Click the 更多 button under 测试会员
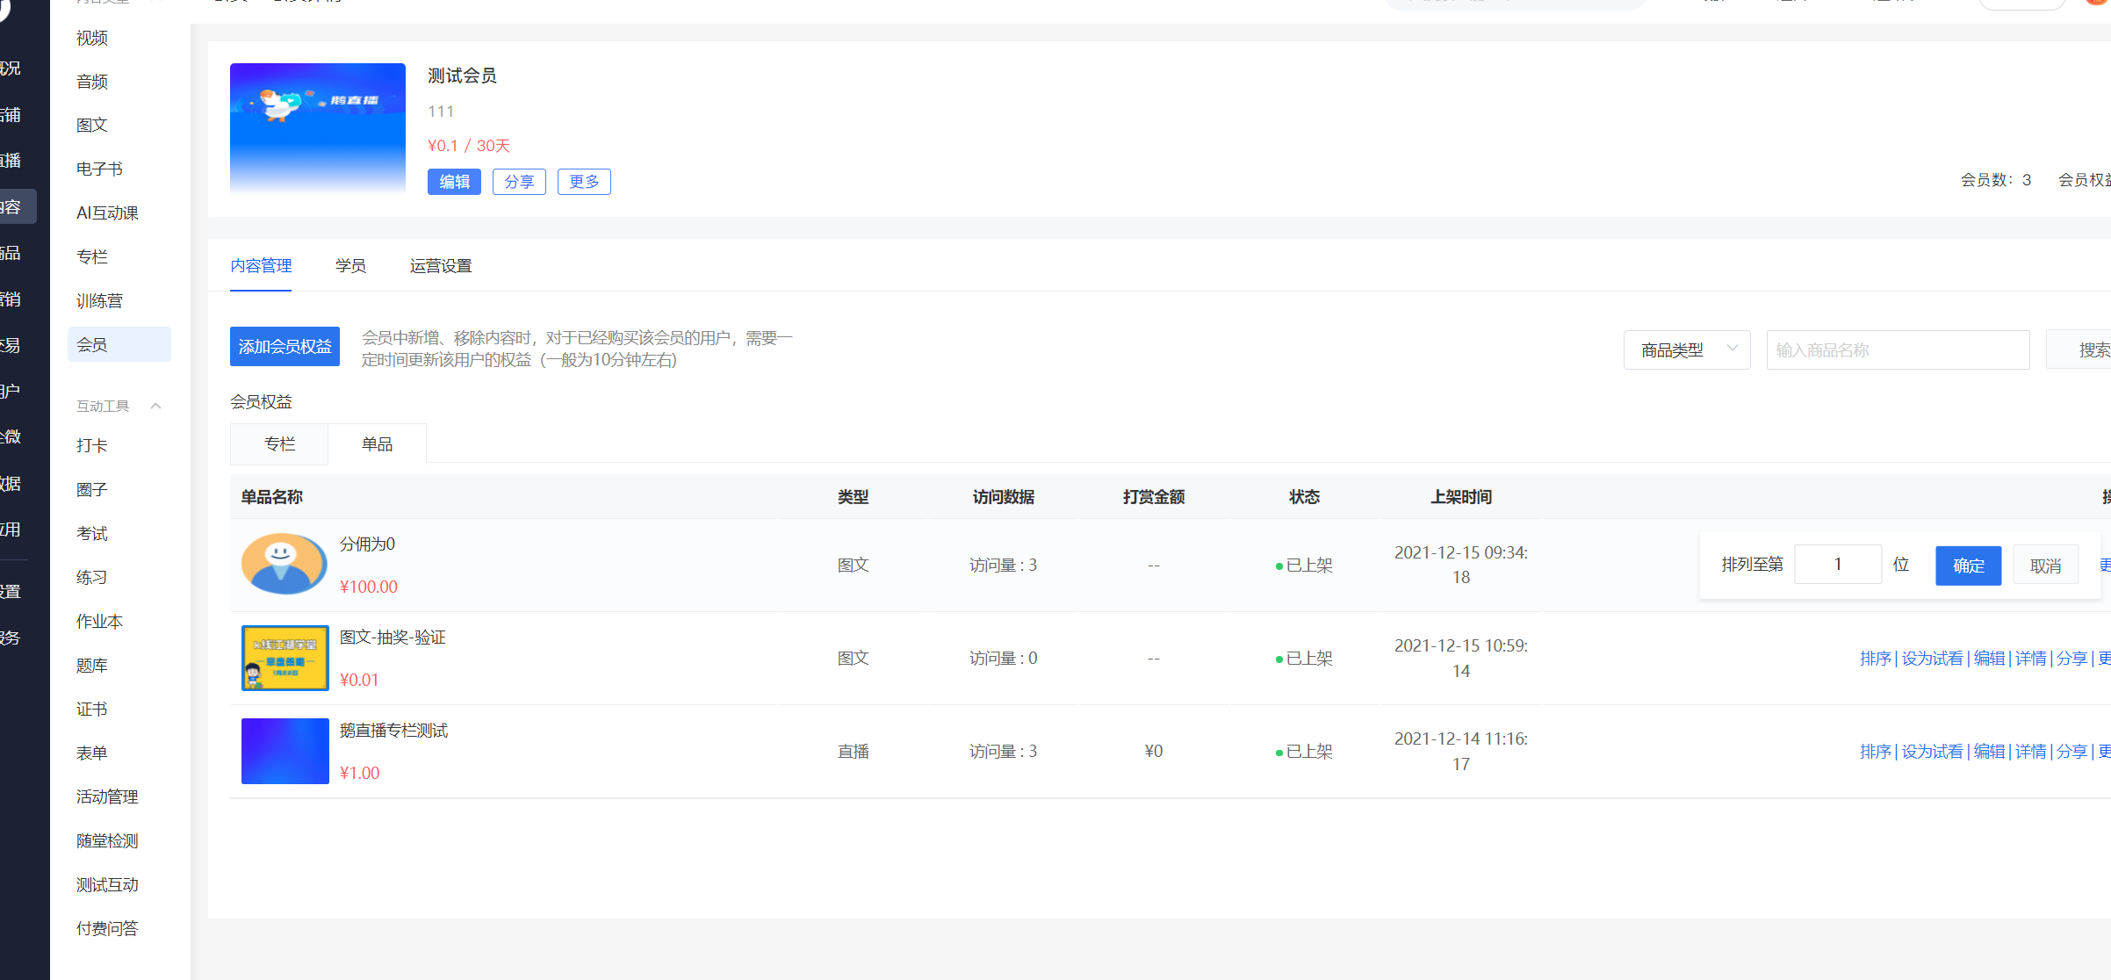The image size is (2111, 980). point(584,182)
